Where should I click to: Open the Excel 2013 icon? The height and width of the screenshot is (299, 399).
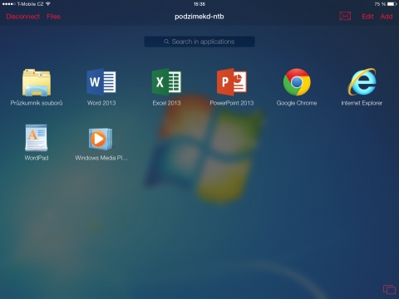(x=166, y=82)
